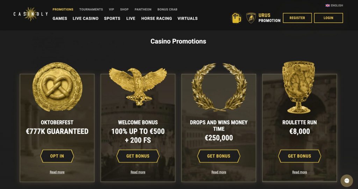Click the Lamborghini shield emblem icon
The image size is (358, 189).
[251, 18]
